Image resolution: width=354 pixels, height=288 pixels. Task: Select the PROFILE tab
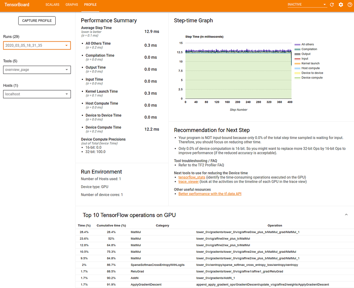(x=90, y=5)
